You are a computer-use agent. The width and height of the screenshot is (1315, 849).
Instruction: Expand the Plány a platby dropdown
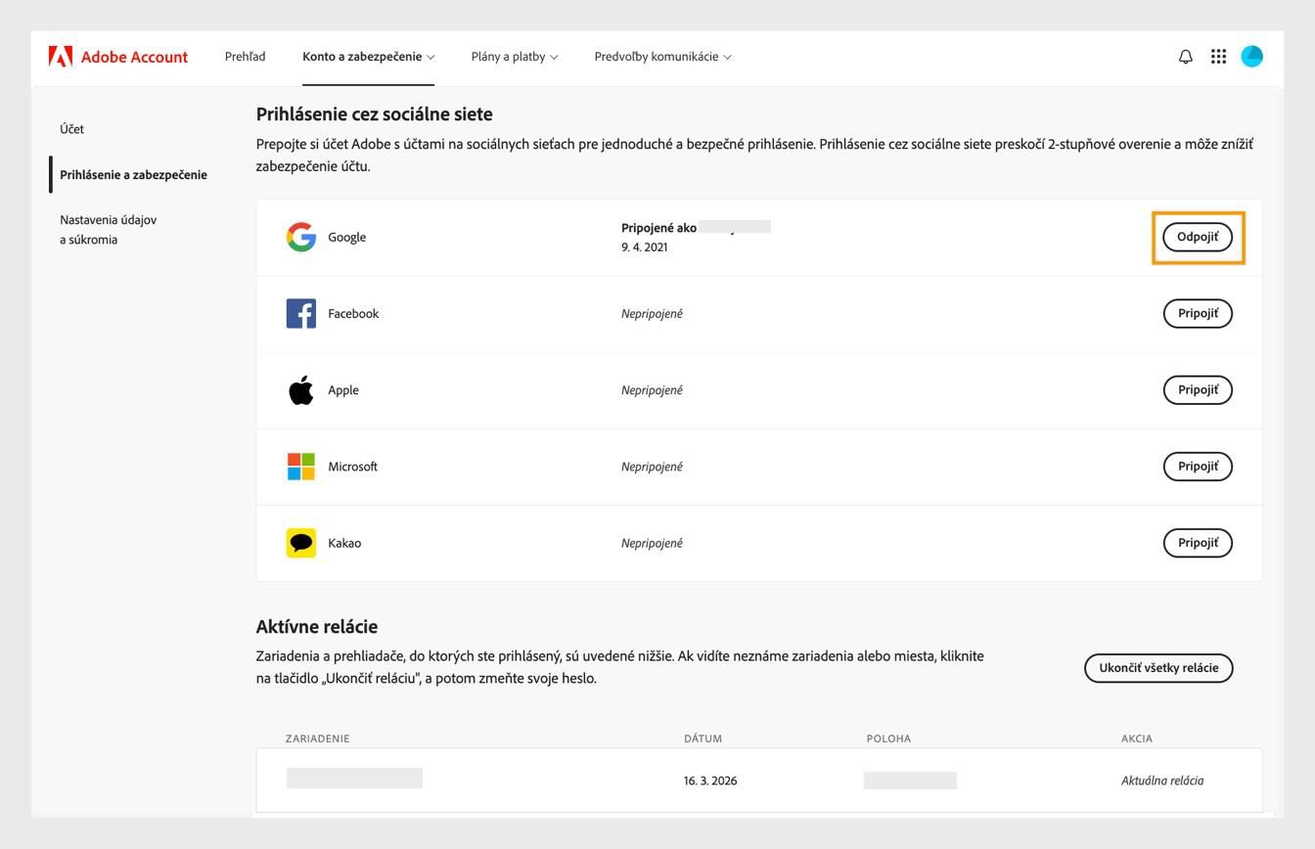514,57
